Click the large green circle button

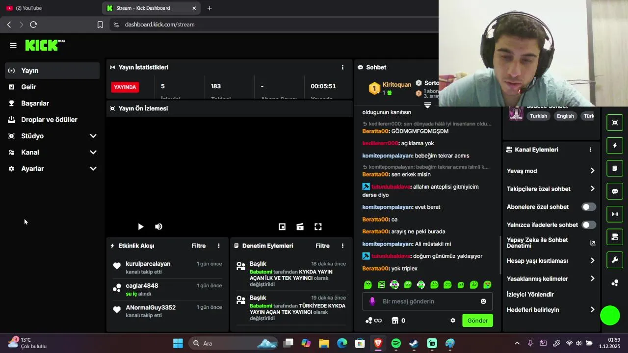coord(610,315)
